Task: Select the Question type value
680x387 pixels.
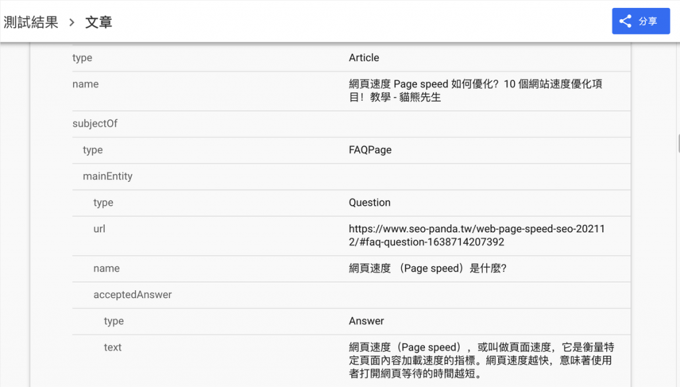Action: pyautogui.click(x=369, y=202)
